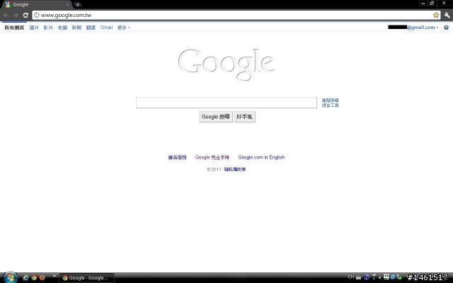
Task: Show hidden tray icons with the arrow
Action: point(379,277)
